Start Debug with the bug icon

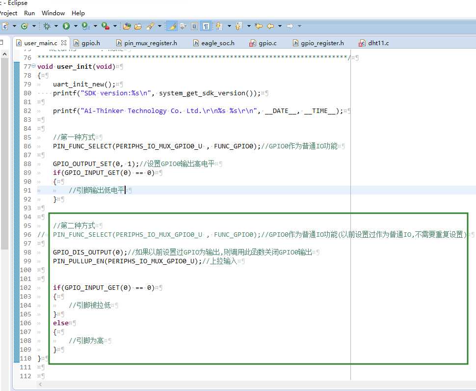point(47,27)
